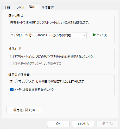Click the 信号の拡張機能 group heading
This screenshot has height=129, width=120.
(x=19, y=75)
